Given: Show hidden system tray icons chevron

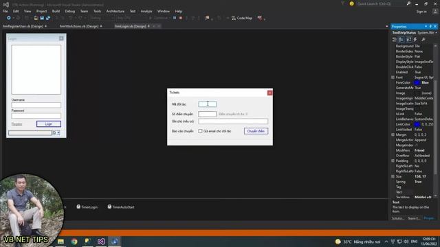Looking at the screenshot, I should [386, 242].
